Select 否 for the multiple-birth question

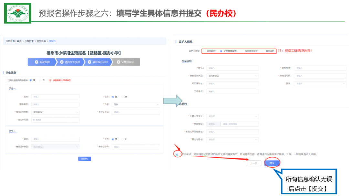pos(40,80)
